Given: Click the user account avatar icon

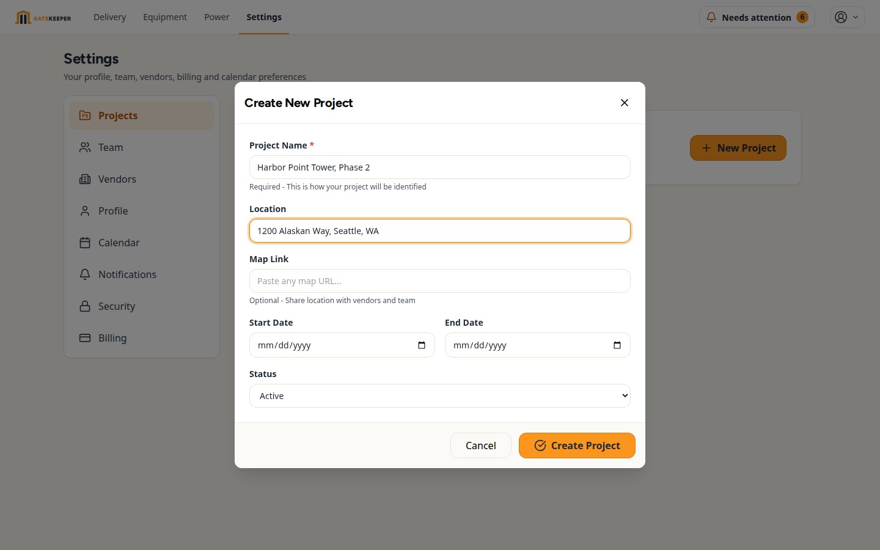Looking at the screenshot, I should 841,17.
